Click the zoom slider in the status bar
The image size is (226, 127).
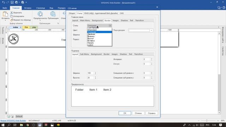207,121
